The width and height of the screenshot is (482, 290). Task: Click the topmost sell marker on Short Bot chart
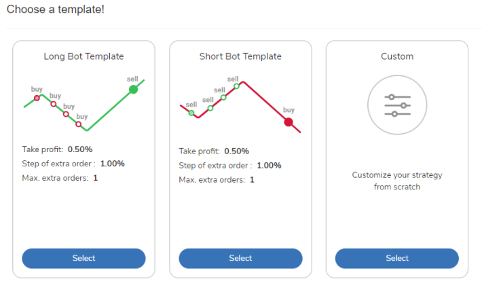236,86
